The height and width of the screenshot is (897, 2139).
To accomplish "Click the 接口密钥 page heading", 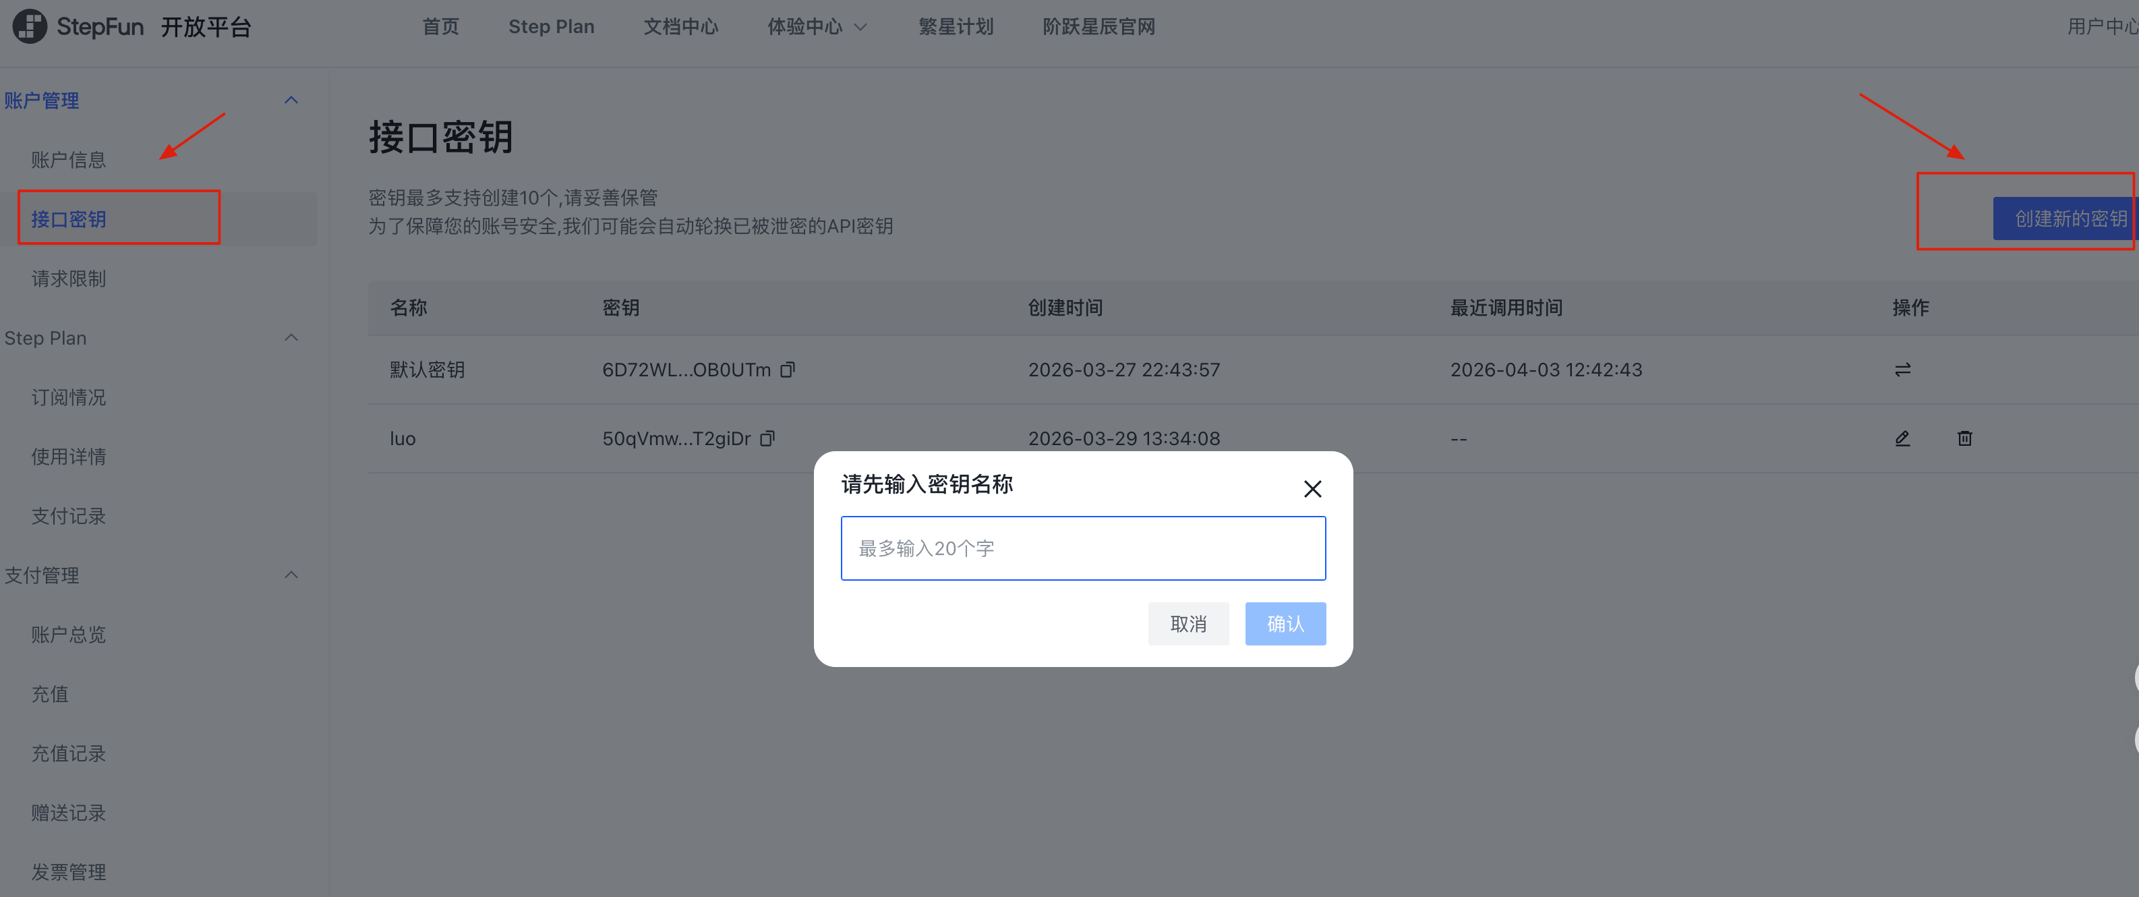I will (440, 137).
